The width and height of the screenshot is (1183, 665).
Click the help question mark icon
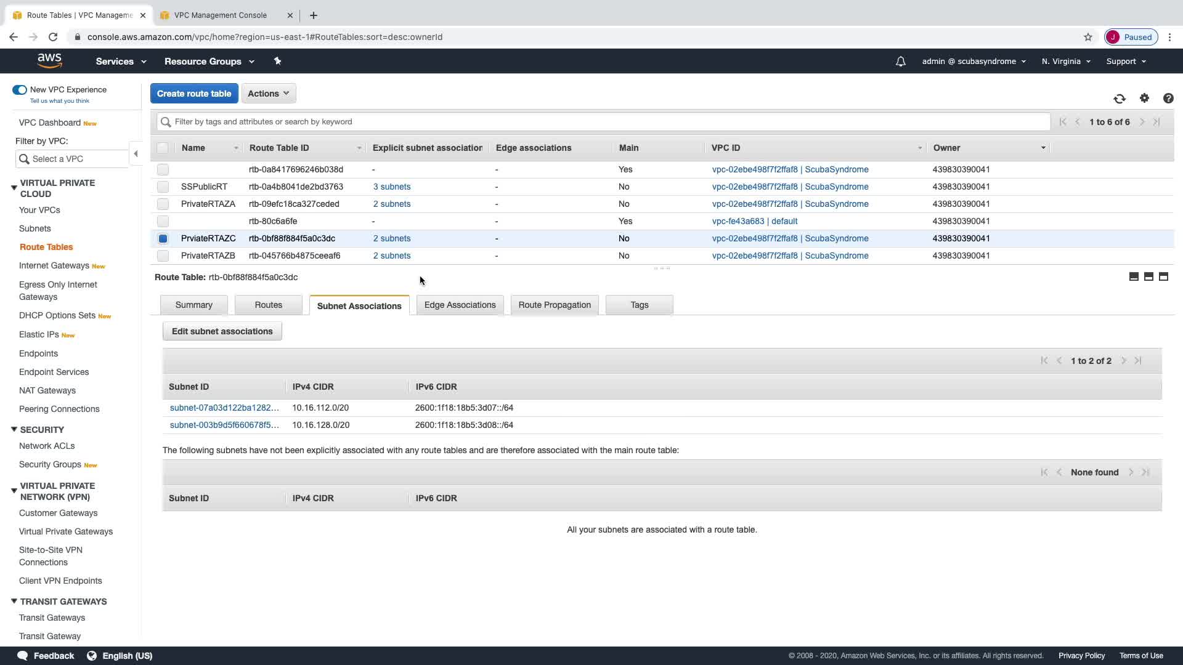click(x=1168, y=99)
